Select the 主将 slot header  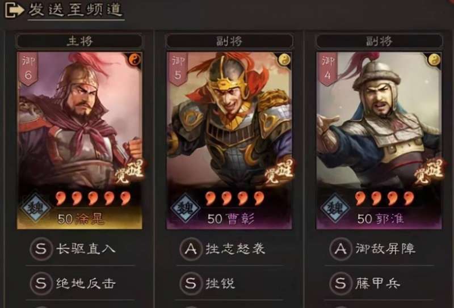79,41
